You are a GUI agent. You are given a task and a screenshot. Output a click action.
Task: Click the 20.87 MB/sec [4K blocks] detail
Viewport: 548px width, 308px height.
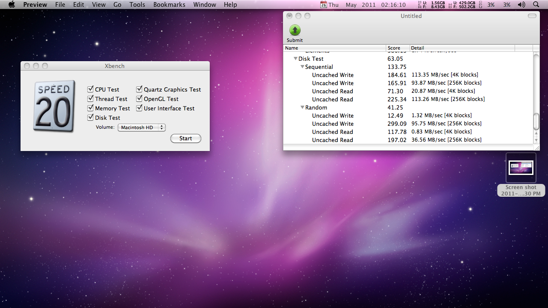(x=443, y=91)
